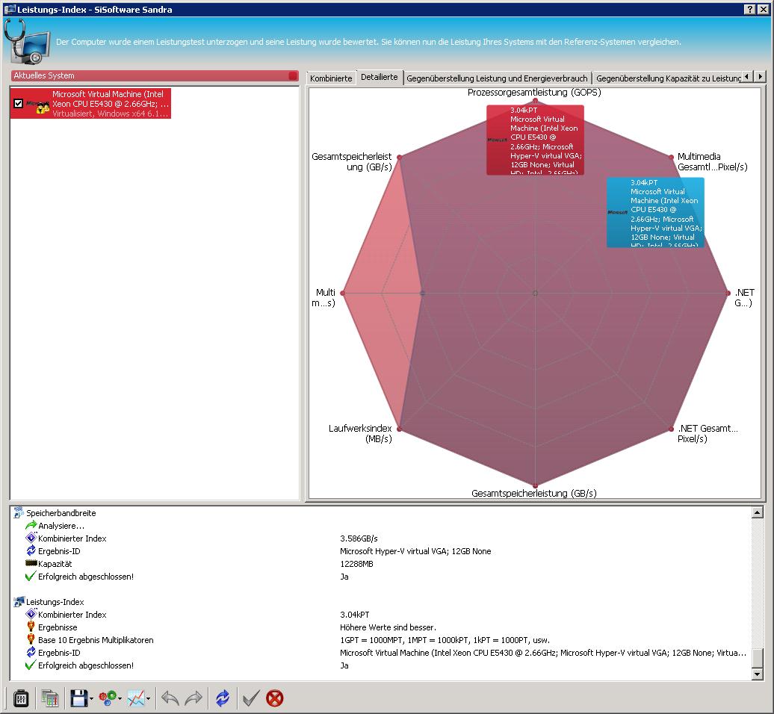The height and width of the screenshot is (714, 774).
Task: Click the grey checkmark OK icon
Action: tap(251, 698)
